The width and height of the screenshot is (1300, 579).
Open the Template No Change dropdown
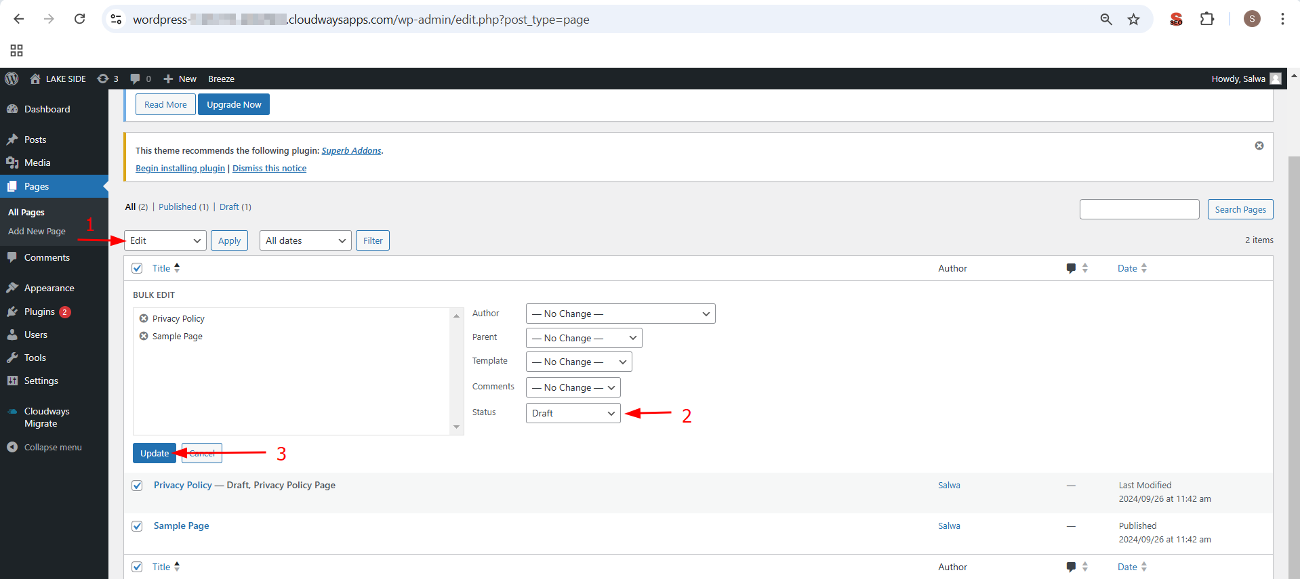pyautogui.click(x=579, y=362)
